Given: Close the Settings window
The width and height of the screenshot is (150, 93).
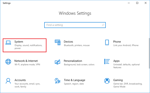Looking at the screenshot, I should coord(145,3).
